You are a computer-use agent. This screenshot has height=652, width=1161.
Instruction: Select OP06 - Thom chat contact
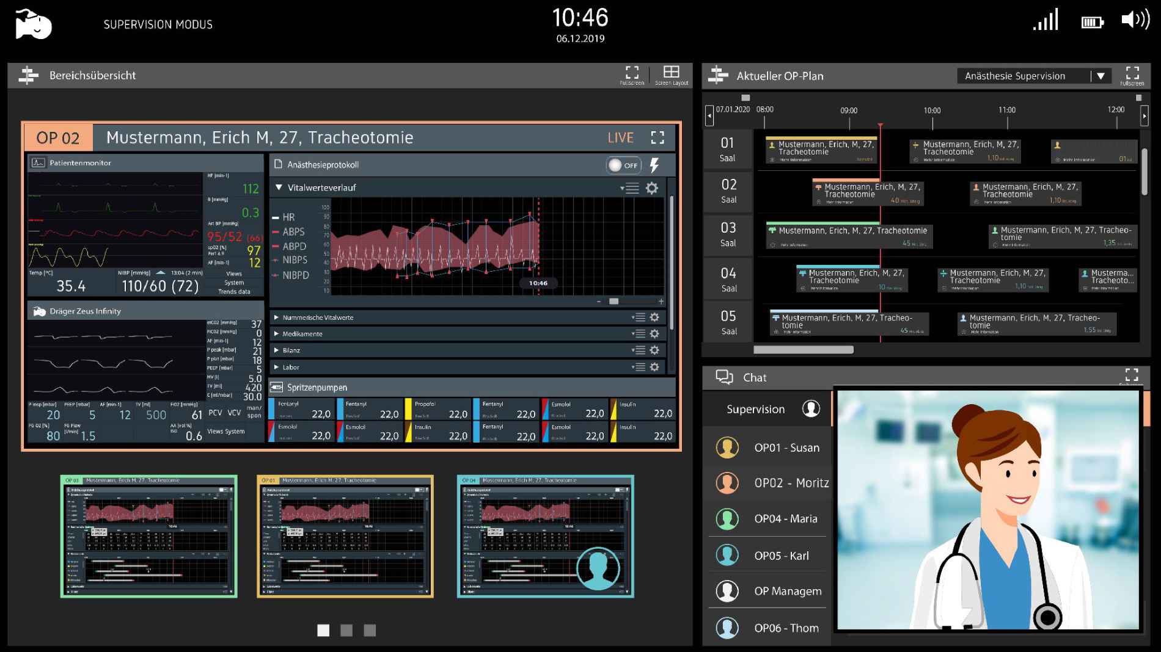pos(767,628)
